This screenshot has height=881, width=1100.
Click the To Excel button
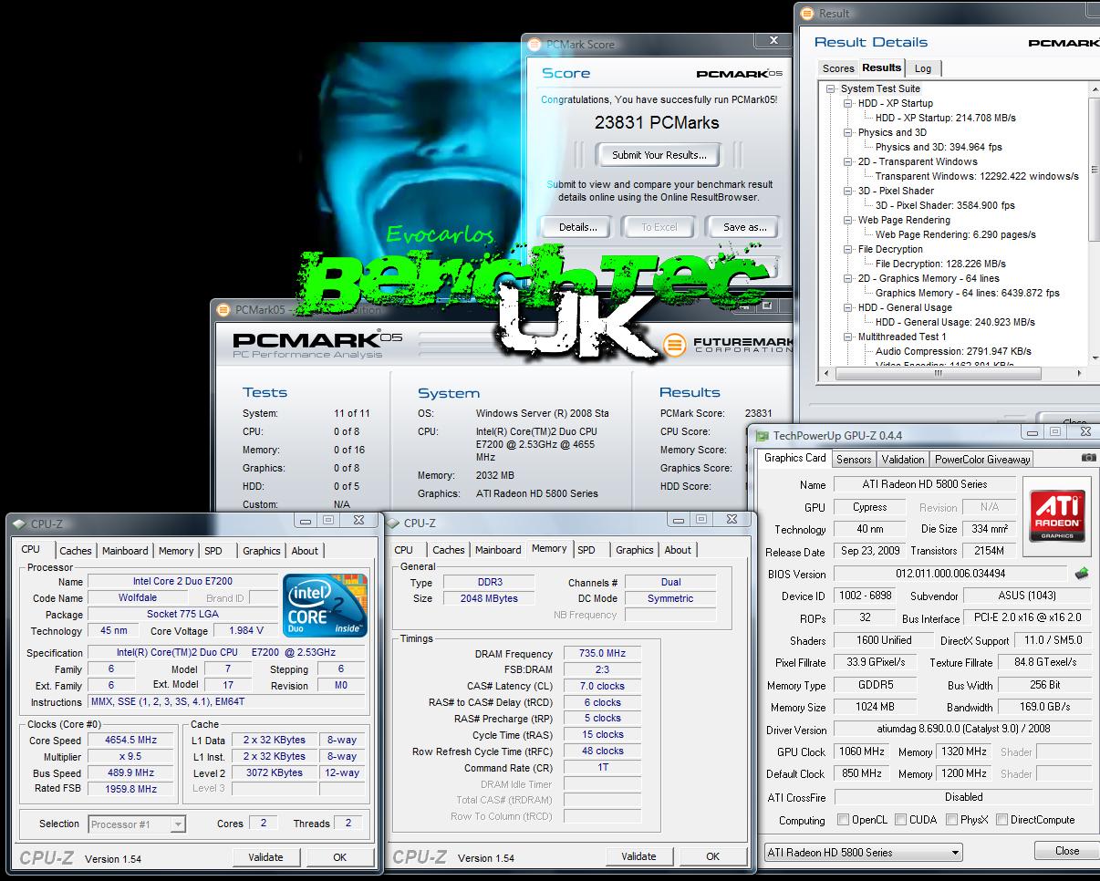[x=659, y=227]
